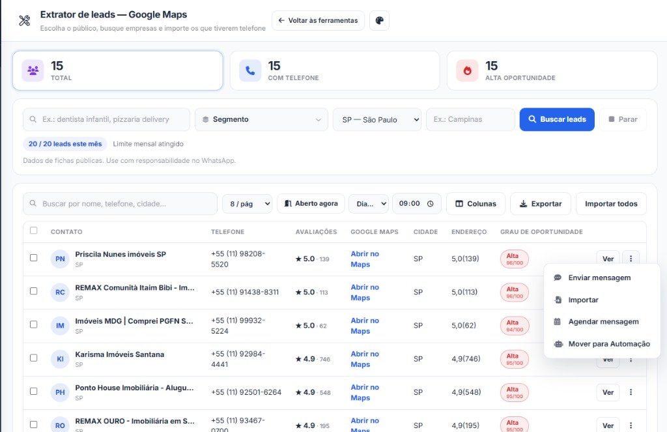The image size is (667, 432).
Task: Open the SP — São Paulo state dropdown
Action: click(377, 120)
